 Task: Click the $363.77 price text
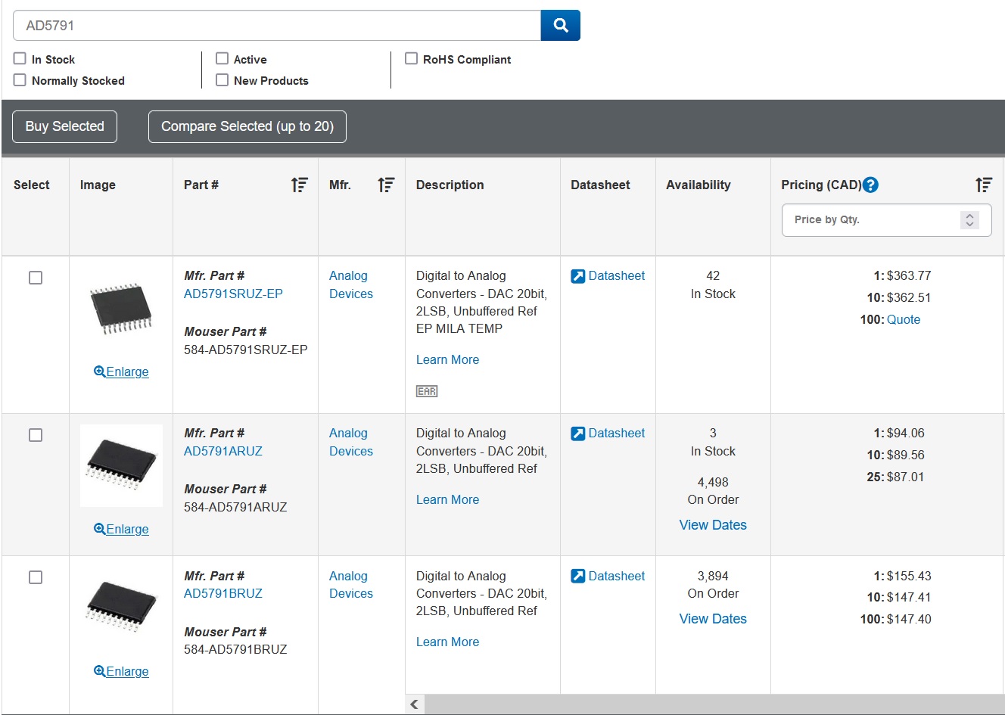pyautogui.click(x=909, y=276)
